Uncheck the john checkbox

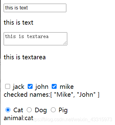tap(30, 86)
